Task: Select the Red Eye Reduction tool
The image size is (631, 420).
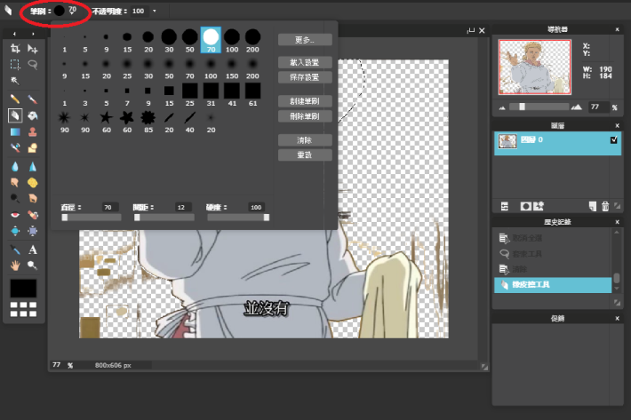Action: point(15,215)
